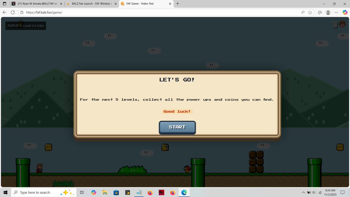Click the browser Back arrow
The image size is (350, 197).
point(5,12)
